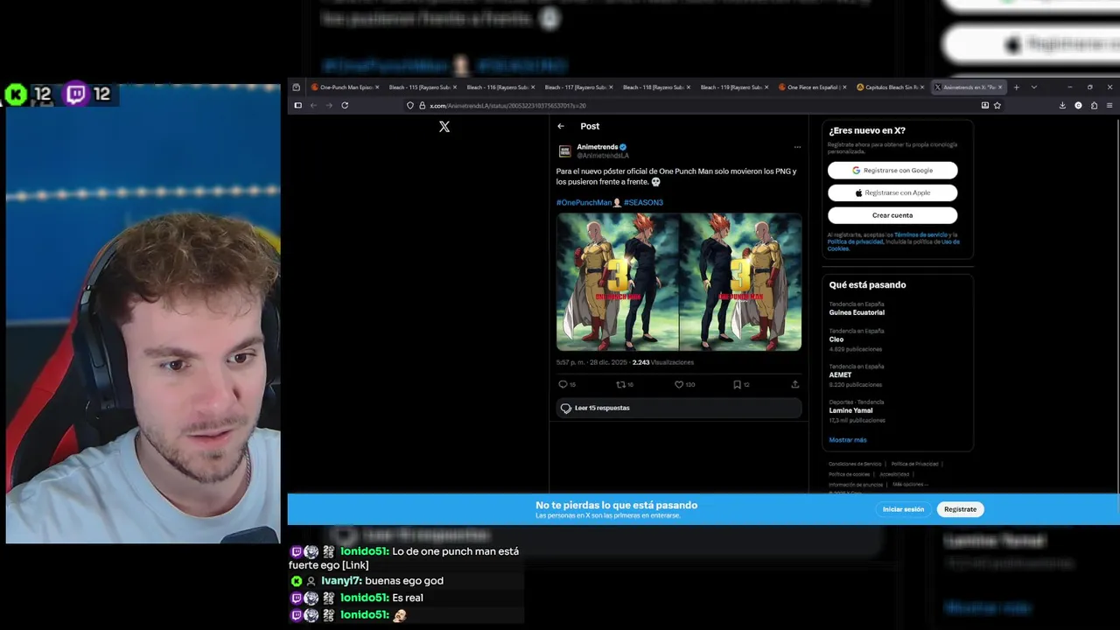The image size is (1120, 630).
Task: Click the Twitch viewer count icon
Action: (75, 94)
